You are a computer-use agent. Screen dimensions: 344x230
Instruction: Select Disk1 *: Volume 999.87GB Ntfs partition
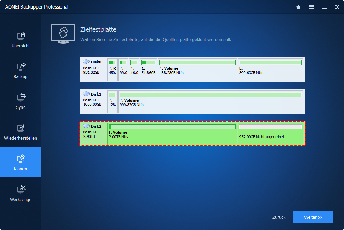click(211, 102)
